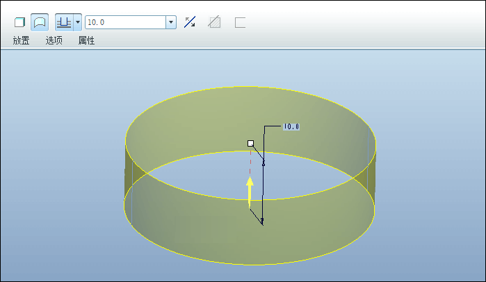Click the depth value field showing 10.0

125,22
